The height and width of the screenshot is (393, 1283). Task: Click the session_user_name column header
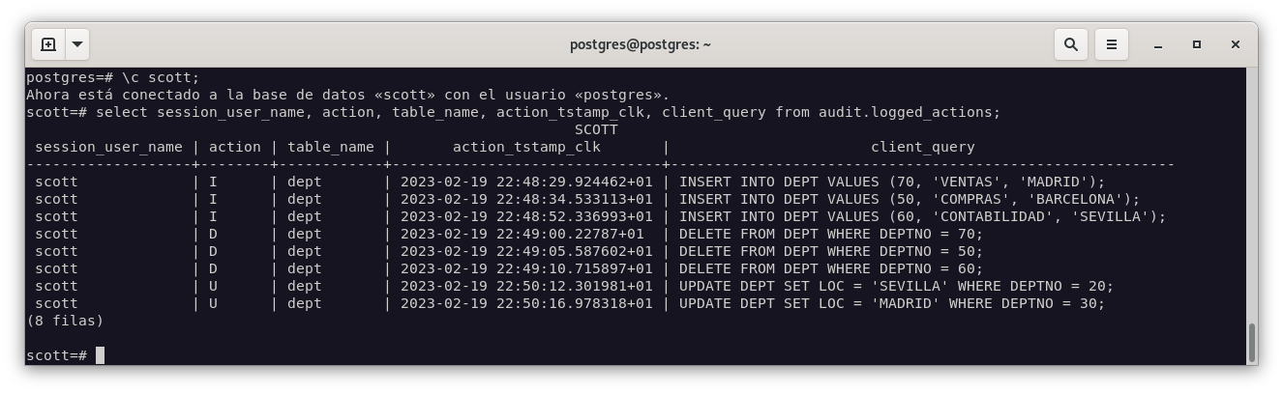pos(108,147)
